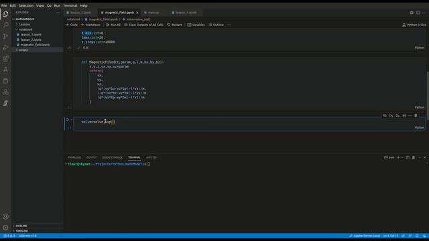
Task: Open the Testing flask view
Action: point(5,70)
